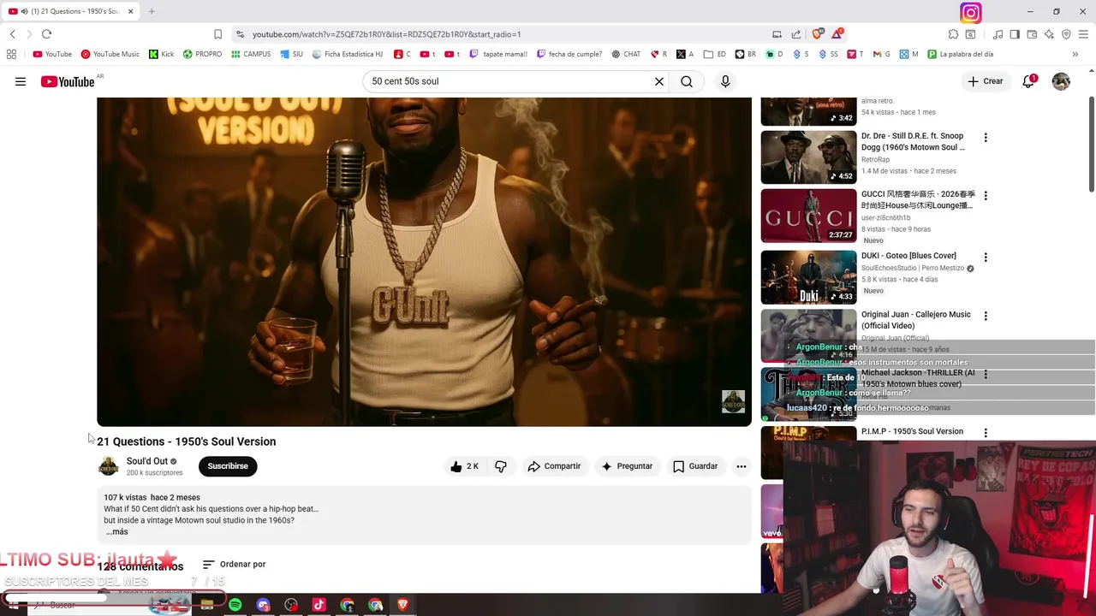
Task: Open a new browser tab
Action: [x=152, y=11]
